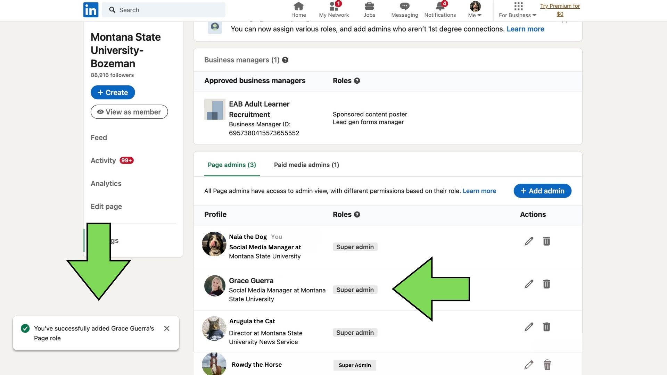The height and width of the screenshot is (375, 667).
Task: Click the Nala the Dog name
Action: (248, 237)
